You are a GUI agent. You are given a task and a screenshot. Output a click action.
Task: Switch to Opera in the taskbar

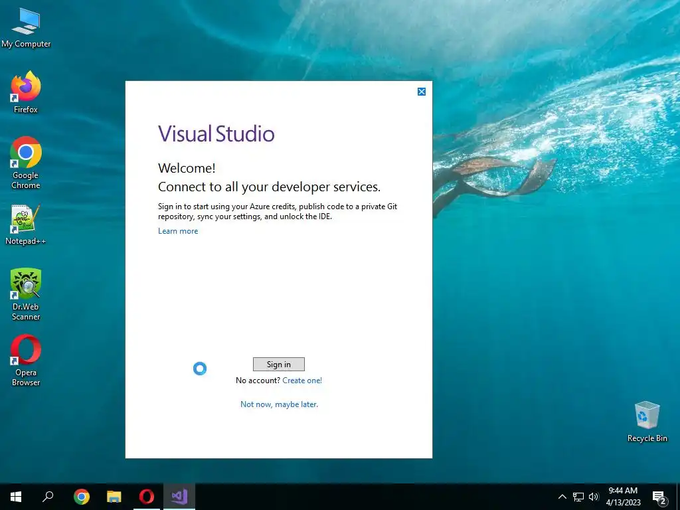click(x=147, y=497)
